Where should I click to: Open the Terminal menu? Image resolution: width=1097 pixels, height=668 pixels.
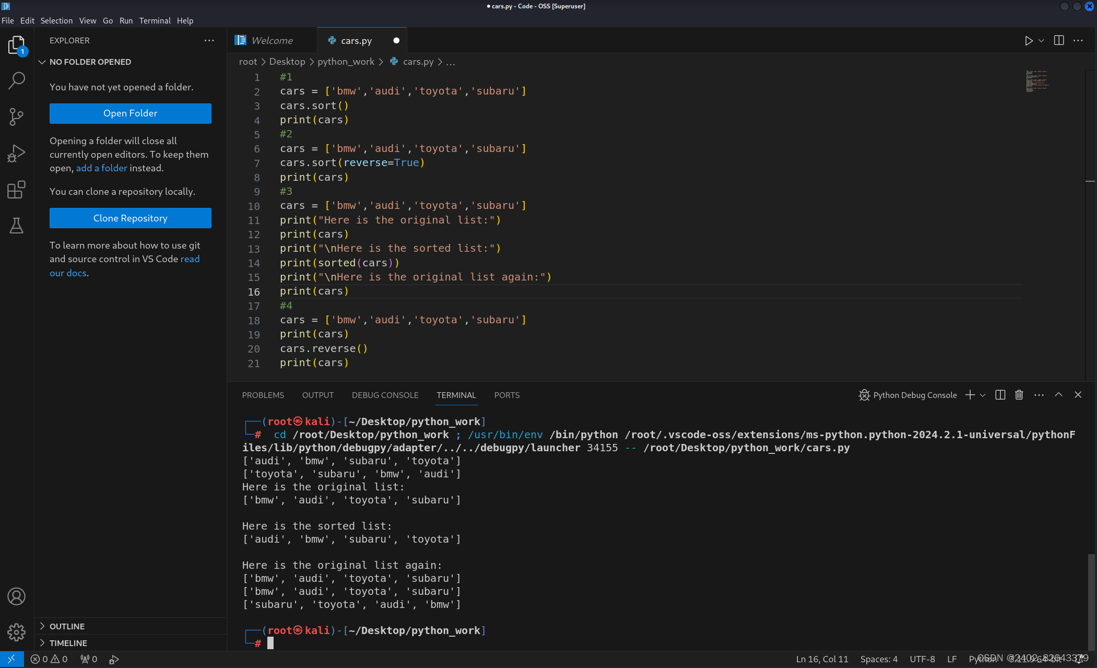(x=155, y=20)
